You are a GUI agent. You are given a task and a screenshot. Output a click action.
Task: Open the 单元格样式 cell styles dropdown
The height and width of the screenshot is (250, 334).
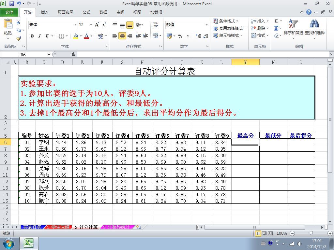(x=228, y=35)
